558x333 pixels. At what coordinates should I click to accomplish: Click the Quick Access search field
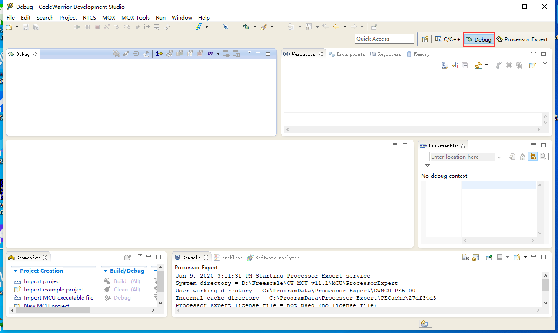pos(385,39)
